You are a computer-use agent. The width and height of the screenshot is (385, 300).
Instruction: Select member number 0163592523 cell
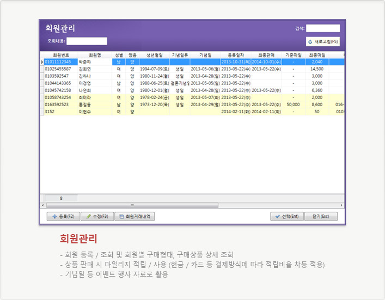click(61, 105)
